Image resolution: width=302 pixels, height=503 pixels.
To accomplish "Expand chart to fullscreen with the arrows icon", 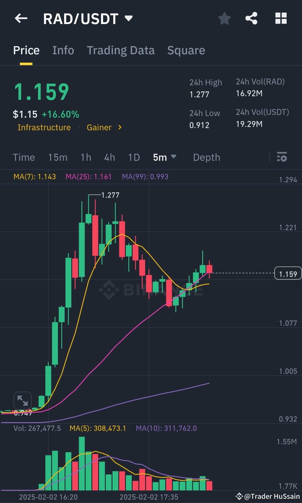I will click(23, 401).
